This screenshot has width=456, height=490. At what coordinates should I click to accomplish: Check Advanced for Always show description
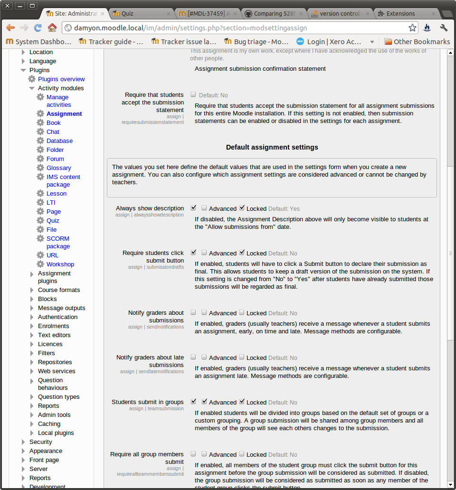click(204, 208)
